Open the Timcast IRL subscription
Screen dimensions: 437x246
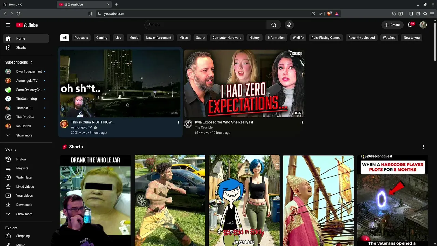click(26, 108)
